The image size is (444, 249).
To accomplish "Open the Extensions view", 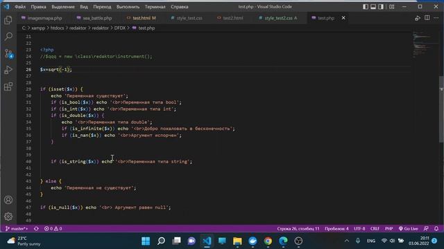I will [8, 86].
